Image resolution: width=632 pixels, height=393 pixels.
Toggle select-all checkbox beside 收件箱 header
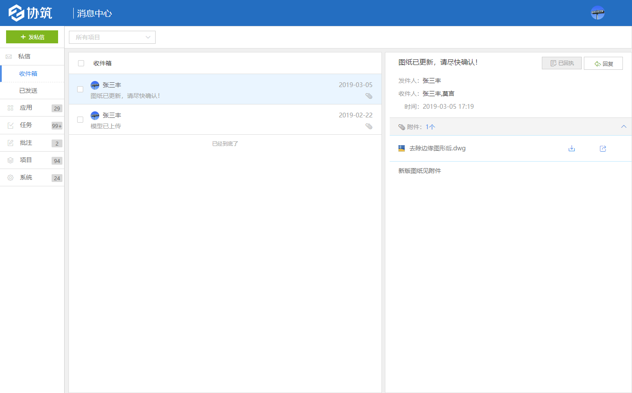coord(81,63)
